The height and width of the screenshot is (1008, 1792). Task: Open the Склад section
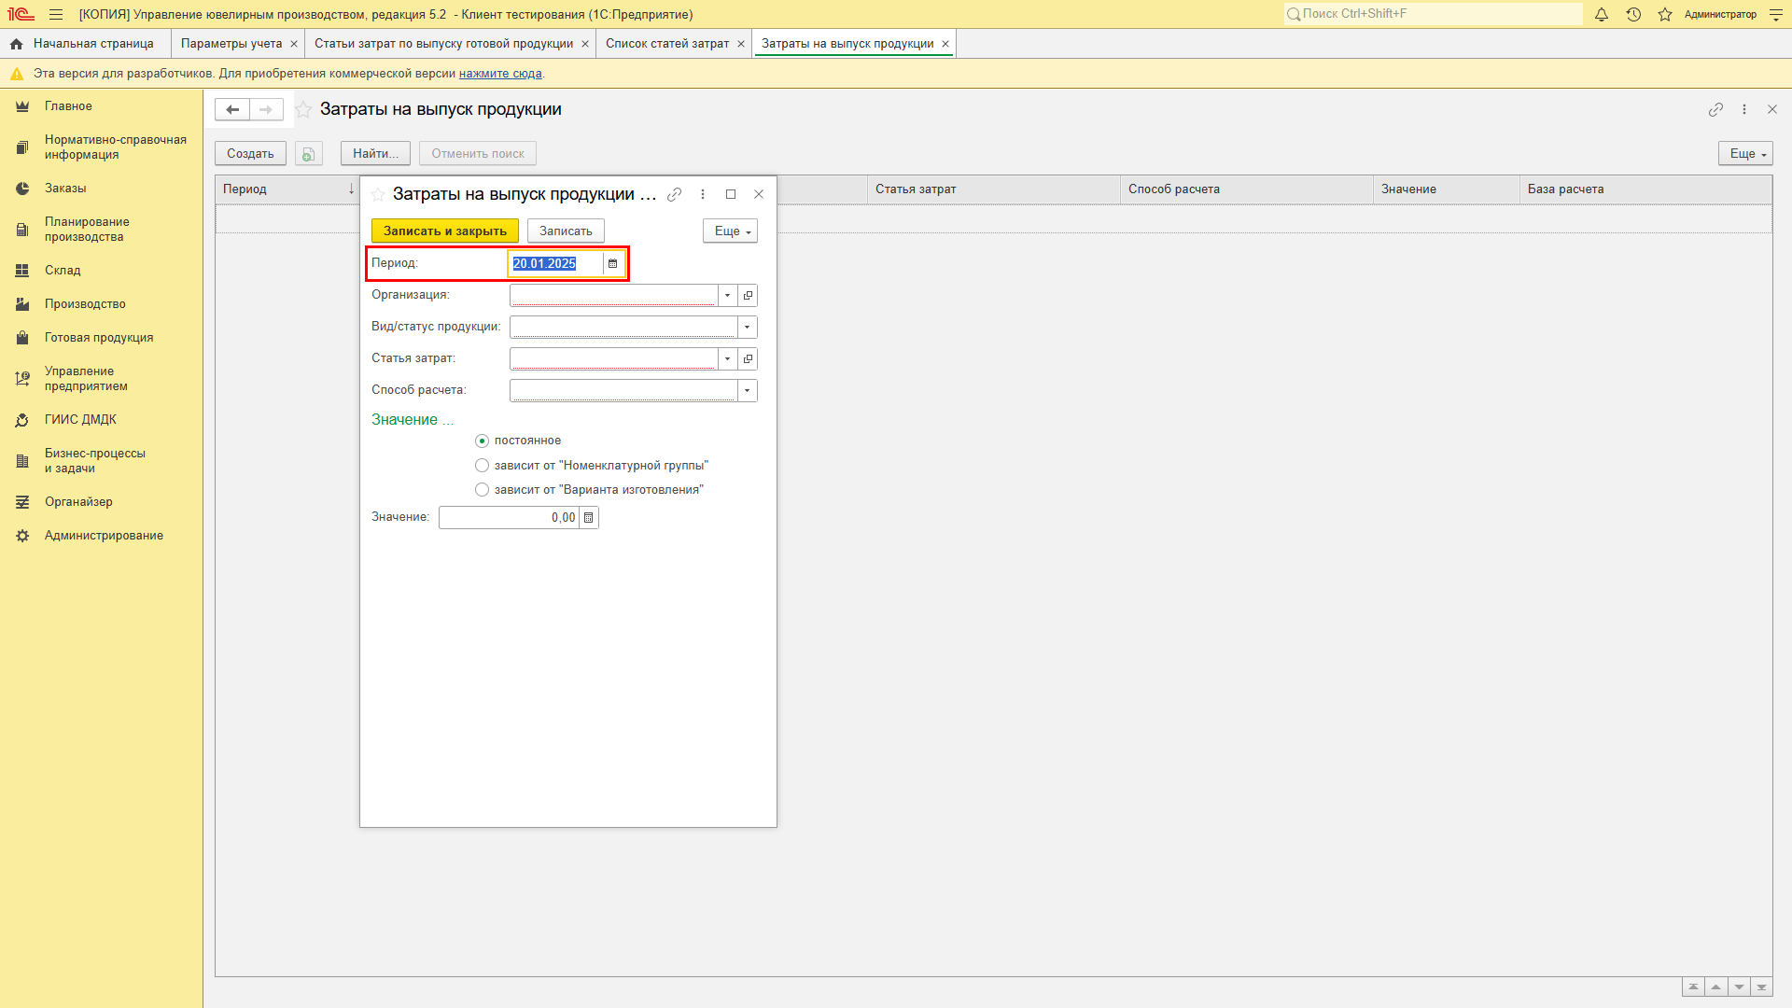pyautogui.click(x=101, y=271)
